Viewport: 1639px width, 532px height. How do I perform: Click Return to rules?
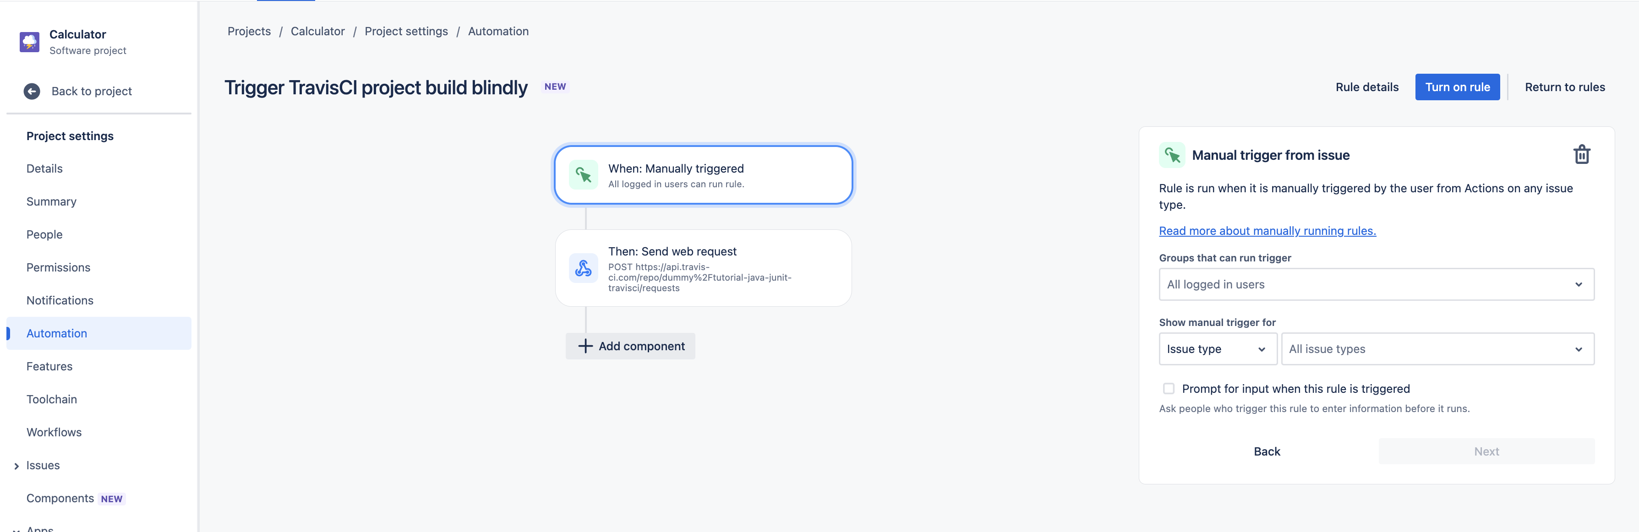(1564, 87)
